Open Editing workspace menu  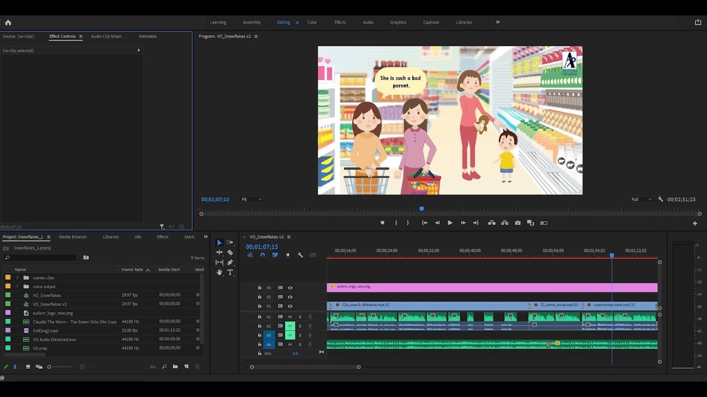click(297, 23)
